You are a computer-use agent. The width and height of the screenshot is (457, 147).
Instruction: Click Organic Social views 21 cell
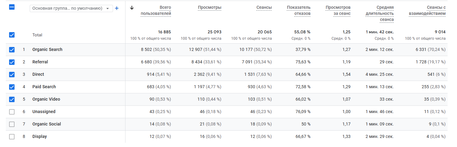211,124
